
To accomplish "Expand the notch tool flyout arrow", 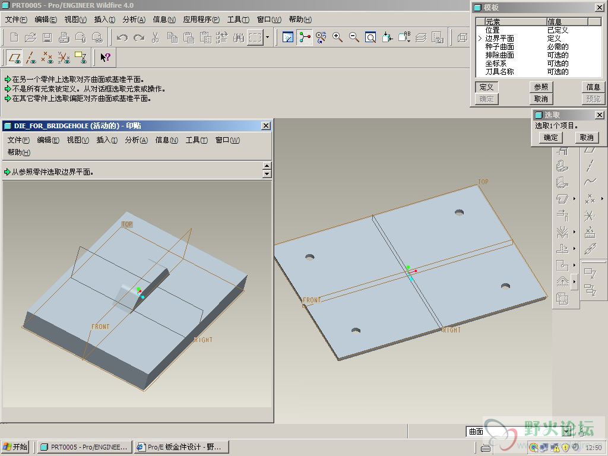I will 574,265.
